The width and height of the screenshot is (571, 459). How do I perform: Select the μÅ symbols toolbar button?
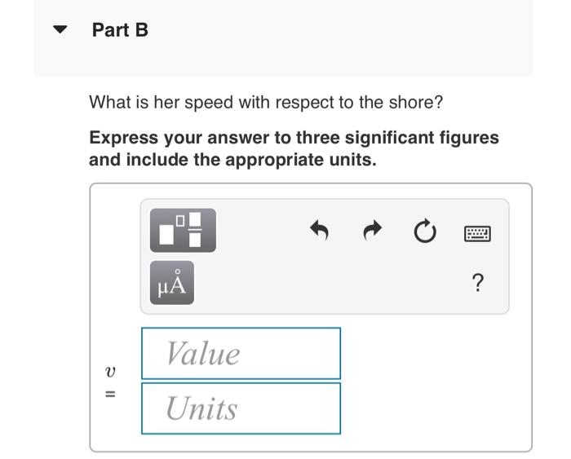[x=172, y=283]
